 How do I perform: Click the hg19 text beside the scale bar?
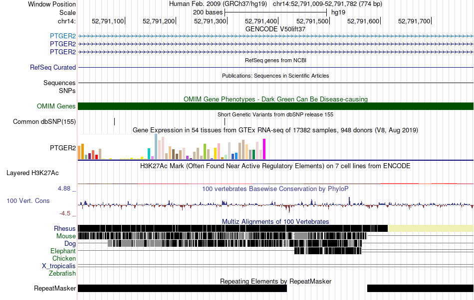pyautogui.click(x=338, y=12)
